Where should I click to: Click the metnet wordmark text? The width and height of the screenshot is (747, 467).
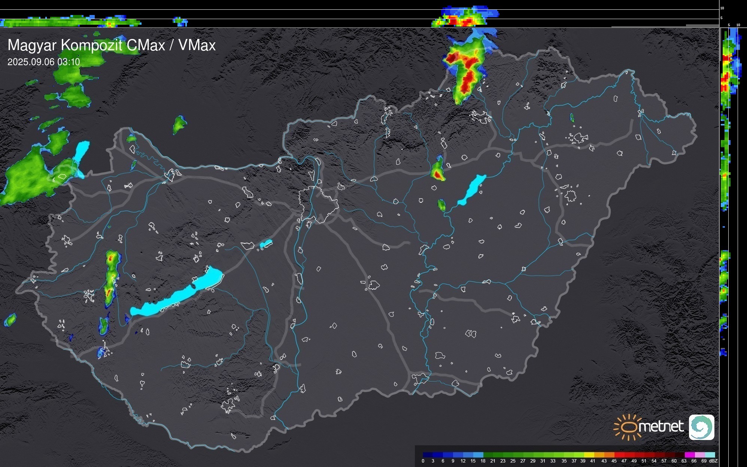(x=662, y=427)
